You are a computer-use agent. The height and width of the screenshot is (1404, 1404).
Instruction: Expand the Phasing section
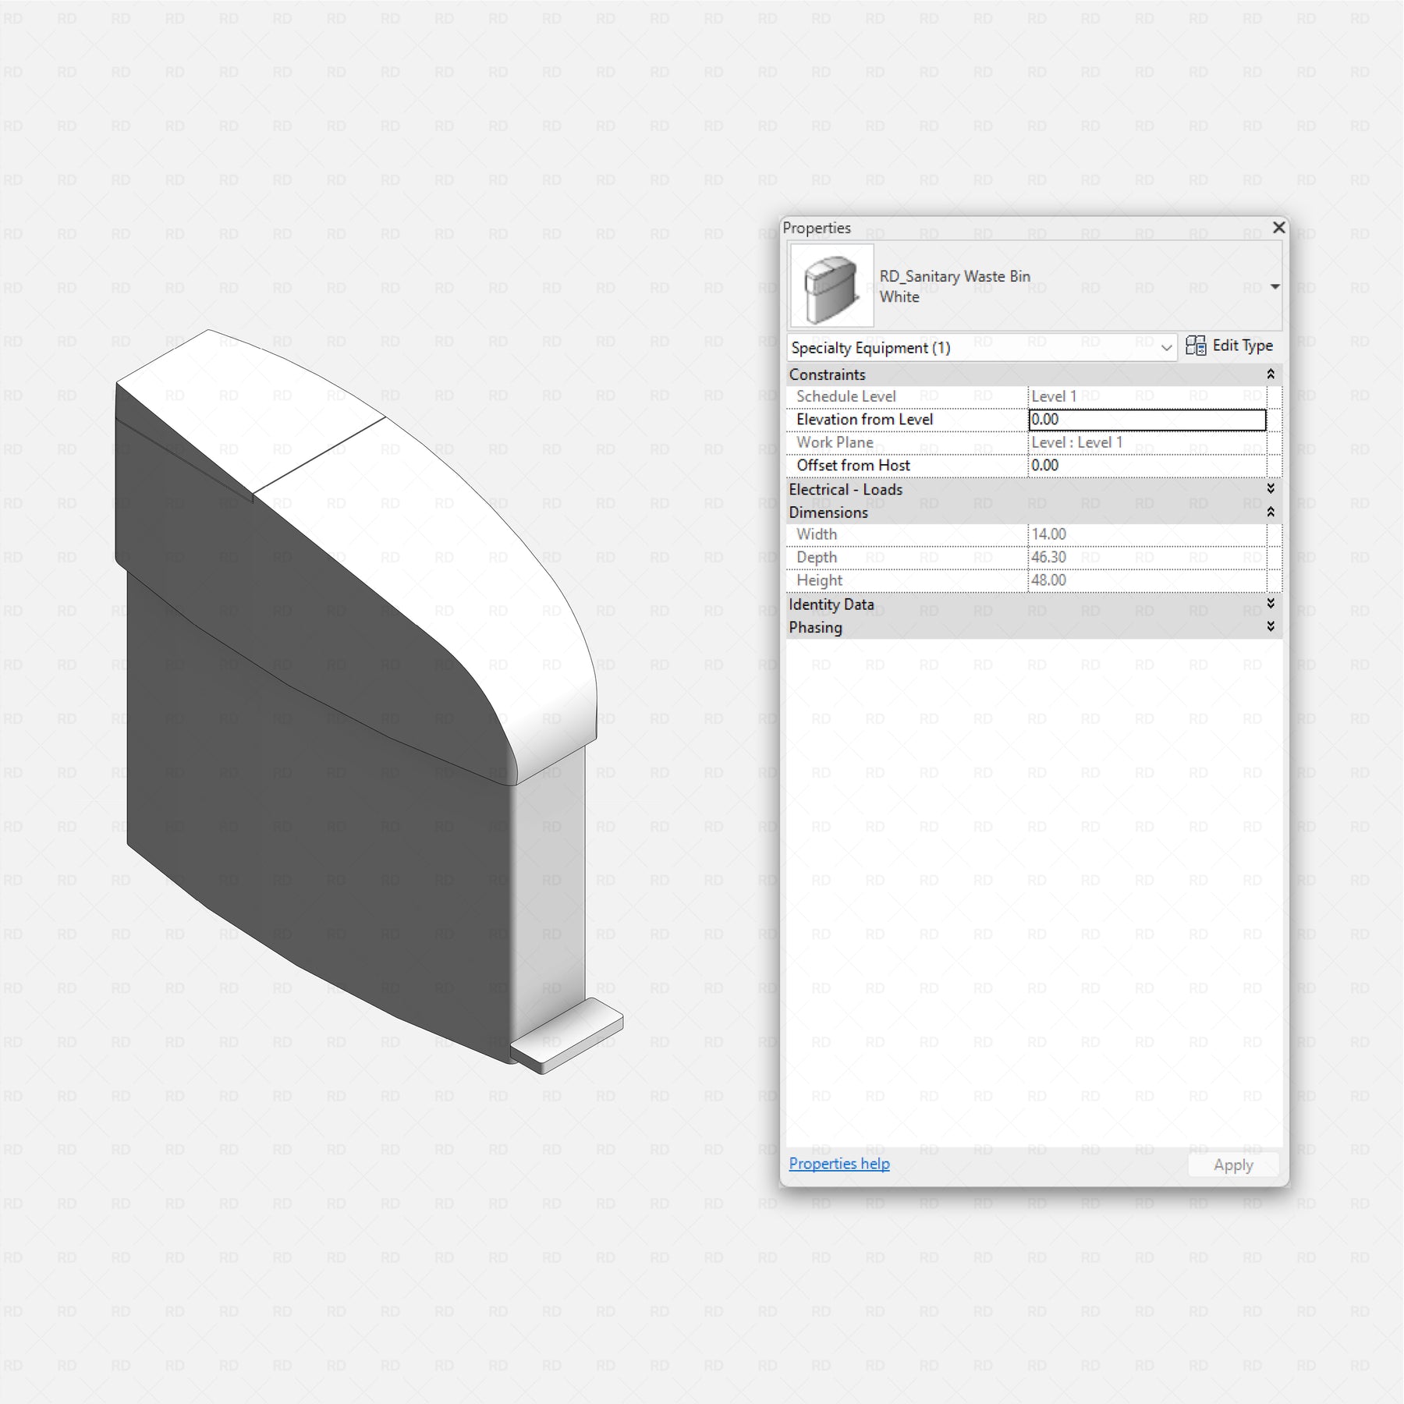tap(1271, 627)
